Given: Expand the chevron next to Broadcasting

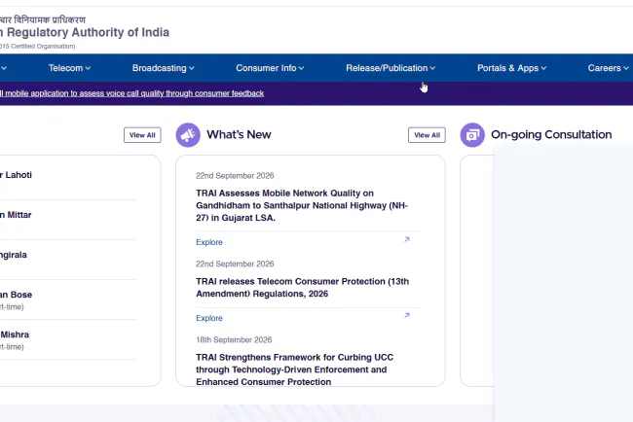Looking at the screenshot, I should (192, 68).
